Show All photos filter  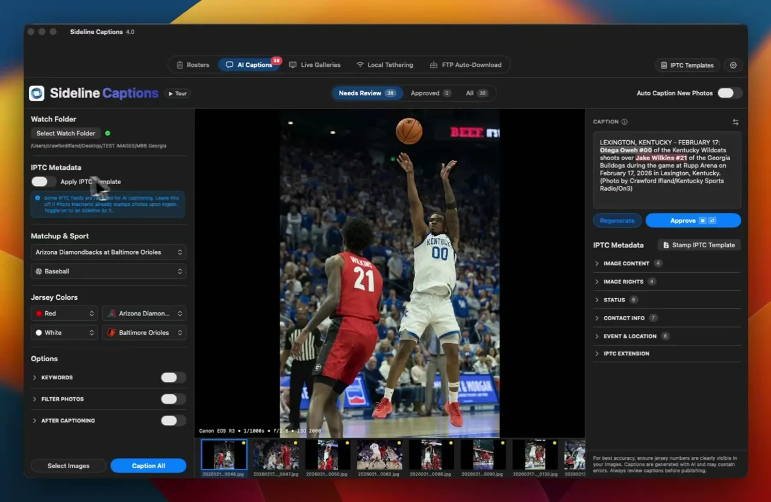point(478,93)
